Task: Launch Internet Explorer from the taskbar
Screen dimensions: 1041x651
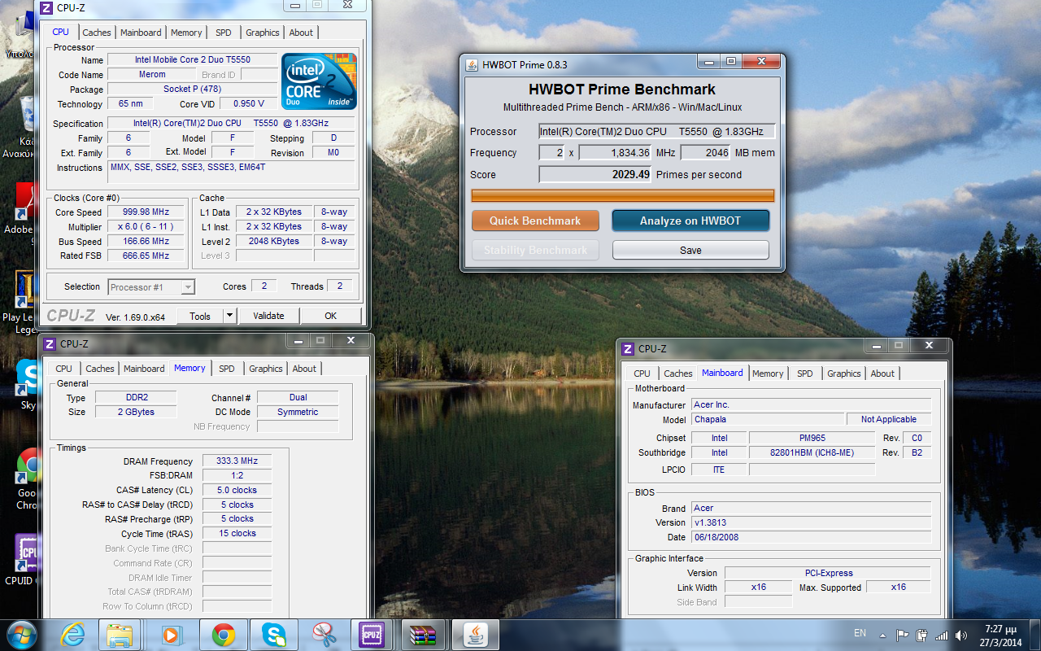Action: point(73,634)
